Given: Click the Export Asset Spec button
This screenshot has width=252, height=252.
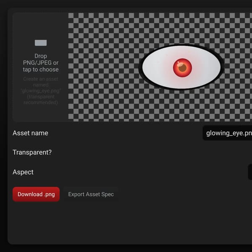Looking at the screenshot, I should pos(91,194).
